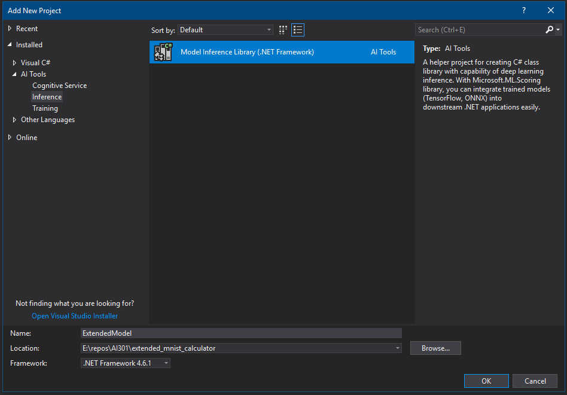Focus the Name field with ExtendedModel
The image size is (567, 395).
click(241, 333)
